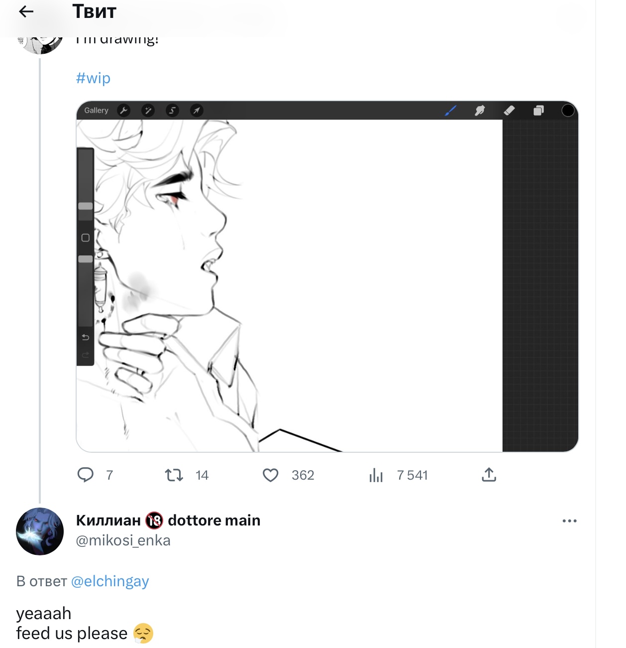Select the blue Brush tool
Viewport: 626px width, 648px height.
coord(450,111)
